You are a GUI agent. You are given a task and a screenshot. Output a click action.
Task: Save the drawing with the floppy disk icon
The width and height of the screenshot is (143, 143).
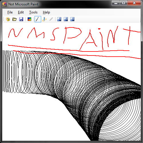(21, 19)
